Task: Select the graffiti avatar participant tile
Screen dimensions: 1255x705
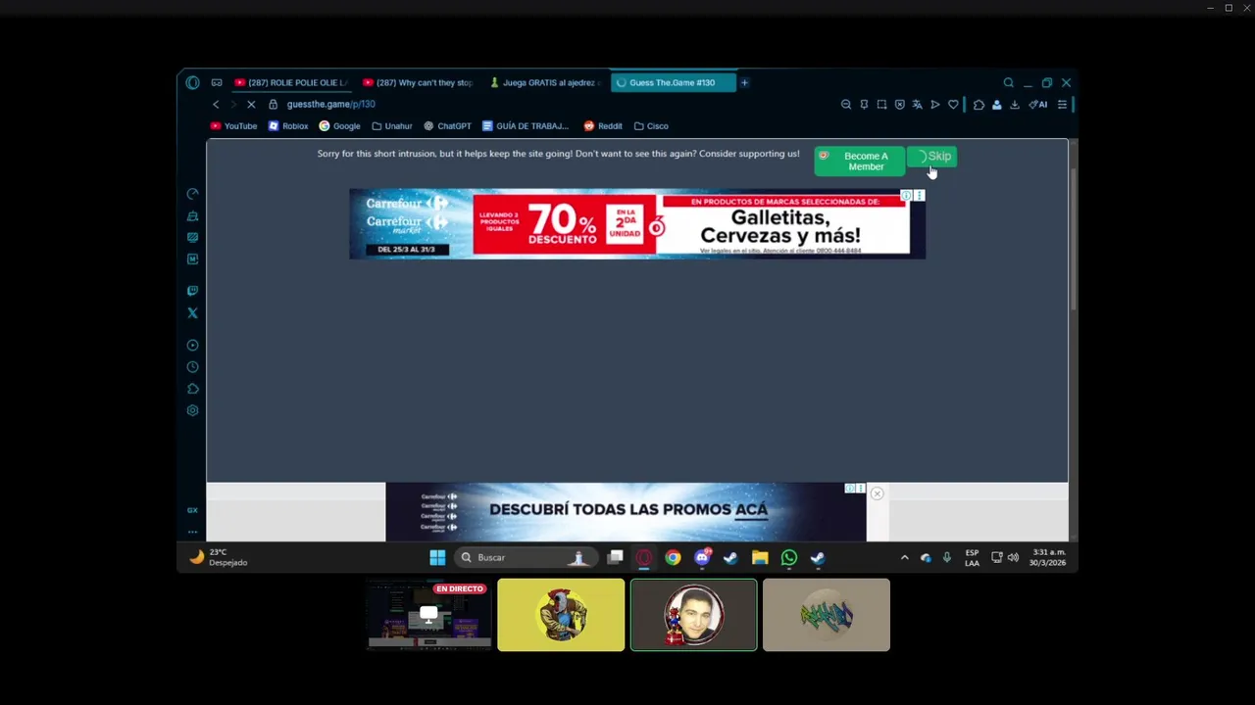Action: pyautogui.click(x=827, y=615)
